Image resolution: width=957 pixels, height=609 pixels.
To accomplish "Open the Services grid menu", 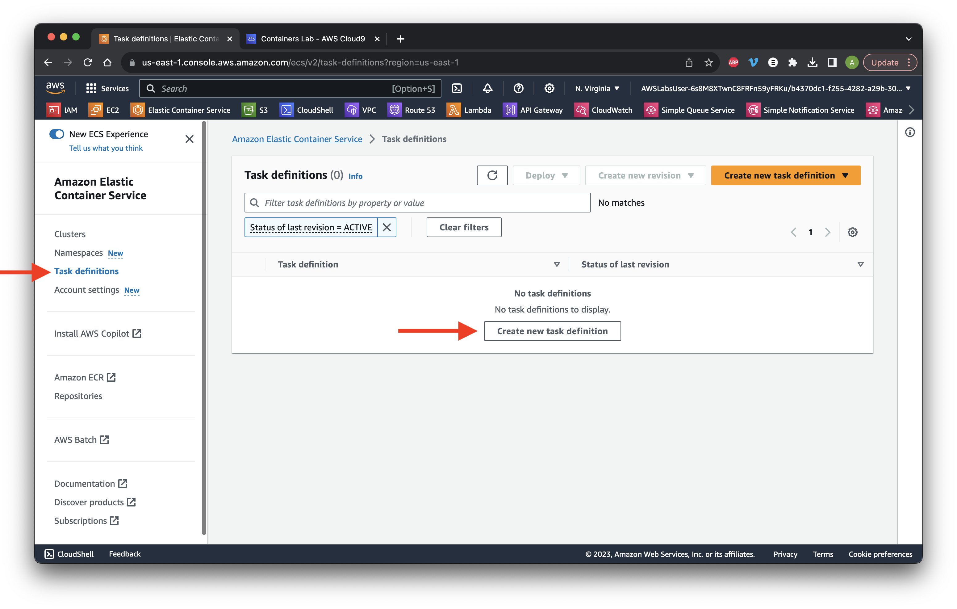I will pyautogui.click(x=107, y=88).
